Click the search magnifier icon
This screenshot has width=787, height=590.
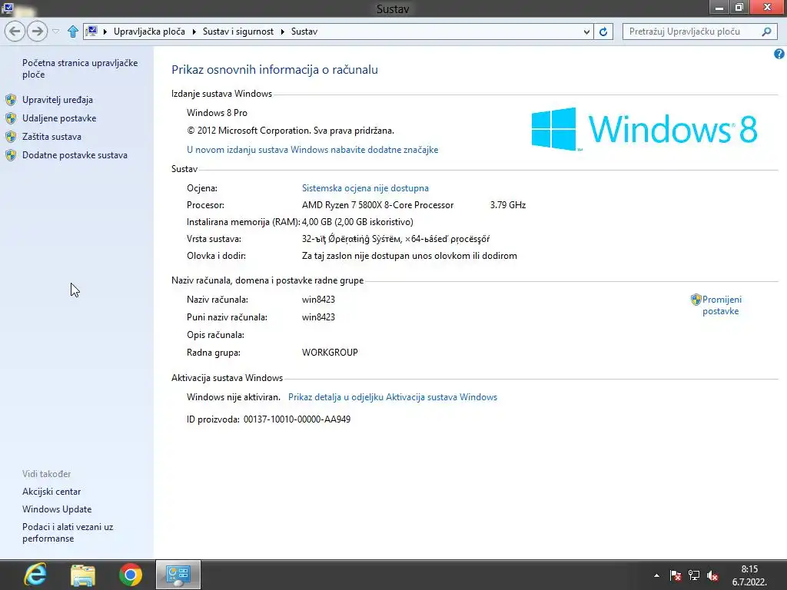tap(766, 31)
